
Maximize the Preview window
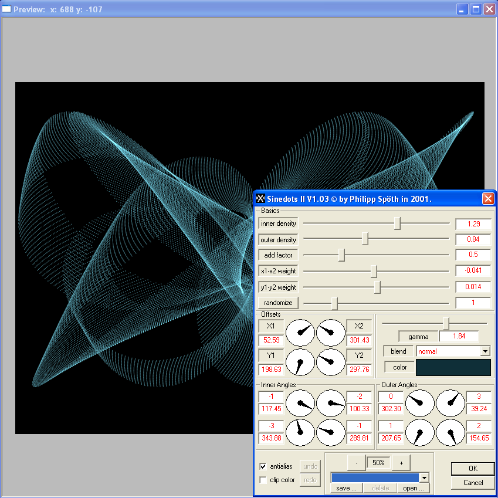tap(476, 9)
